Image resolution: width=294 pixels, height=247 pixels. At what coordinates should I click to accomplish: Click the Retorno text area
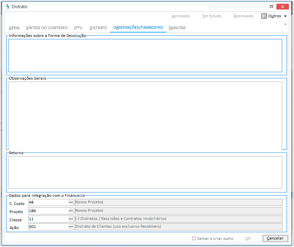(145, 172)
